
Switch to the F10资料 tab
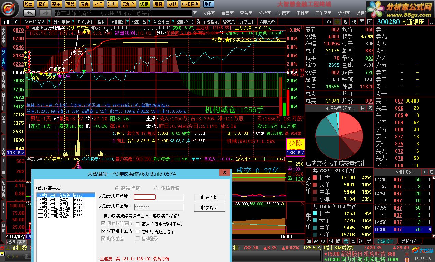(85, 22)
